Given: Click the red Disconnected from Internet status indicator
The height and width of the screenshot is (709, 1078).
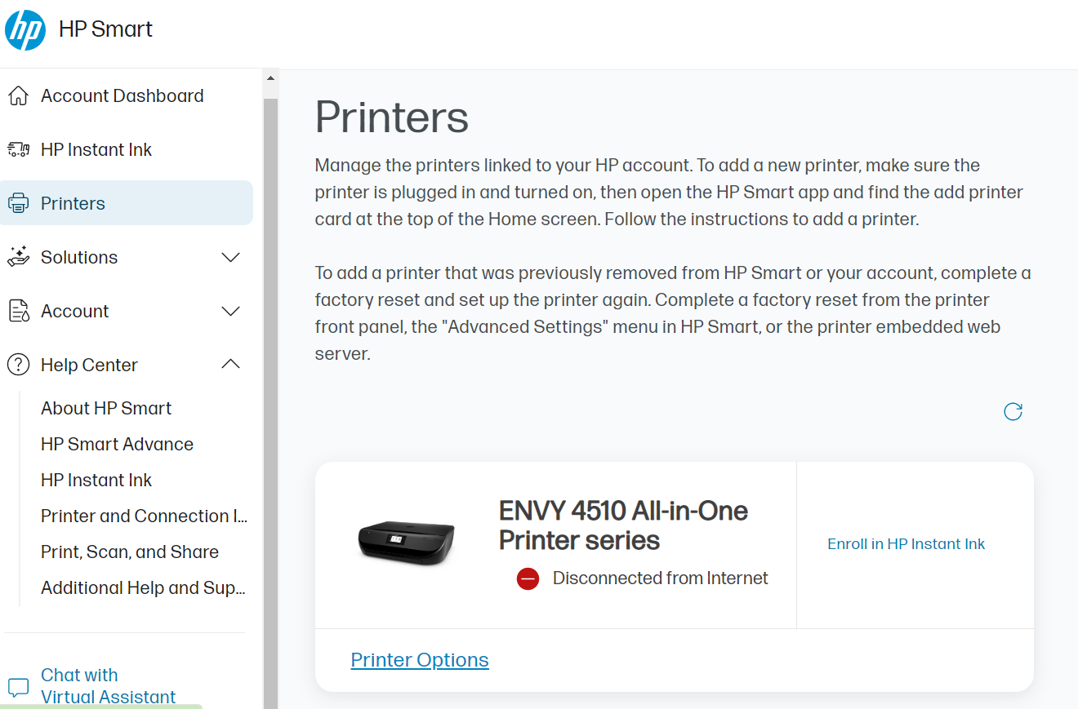Looking at the screenshot, I should pos(528,578).
